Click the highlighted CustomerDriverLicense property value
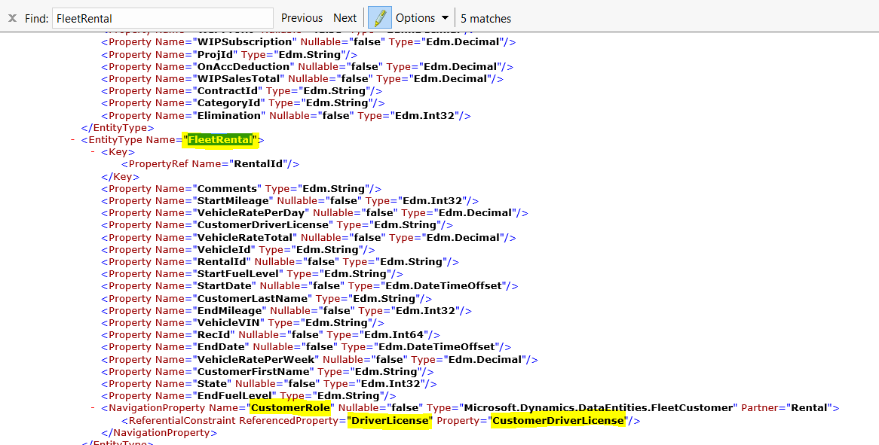 (558, 420)
